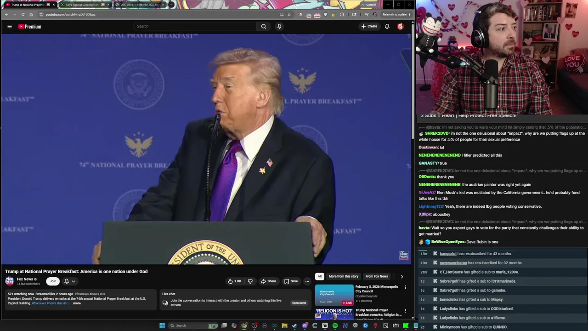588x331 pixels.
Task: Click chat user SHREK2DVD
Action: point(436,133)
